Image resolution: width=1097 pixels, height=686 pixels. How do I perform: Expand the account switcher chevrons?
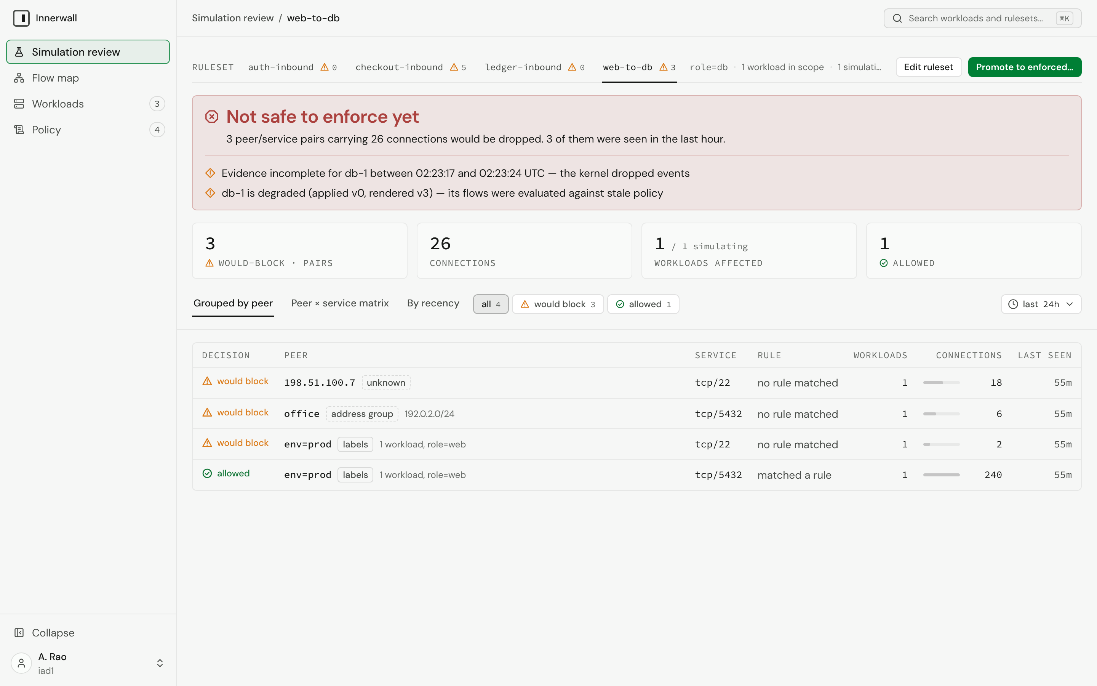tap(160, 663)
